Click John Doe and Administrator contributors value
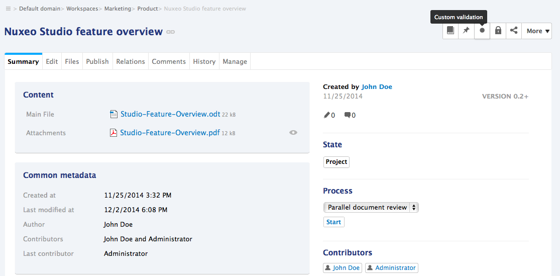 click(148, 239)
